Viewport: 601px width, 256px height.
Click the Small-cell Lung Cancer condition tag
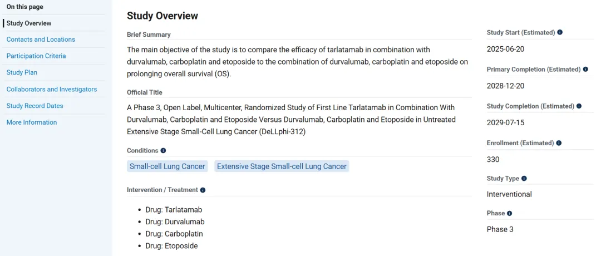[168, 166]
